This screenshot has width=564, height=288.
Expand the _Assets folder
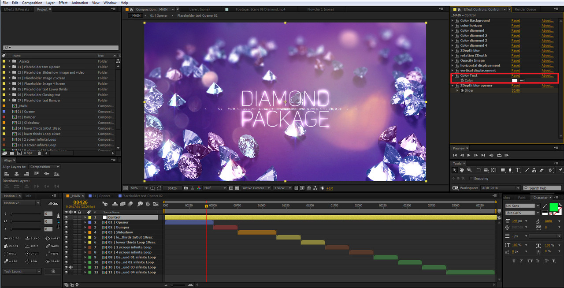[10, 61]
